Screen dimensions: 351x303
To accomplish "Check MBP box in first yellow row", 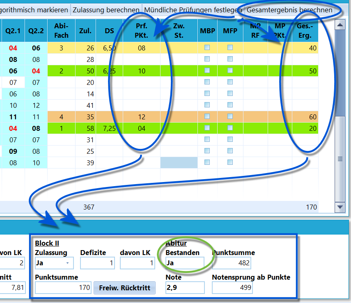I will tap(207, 48).
